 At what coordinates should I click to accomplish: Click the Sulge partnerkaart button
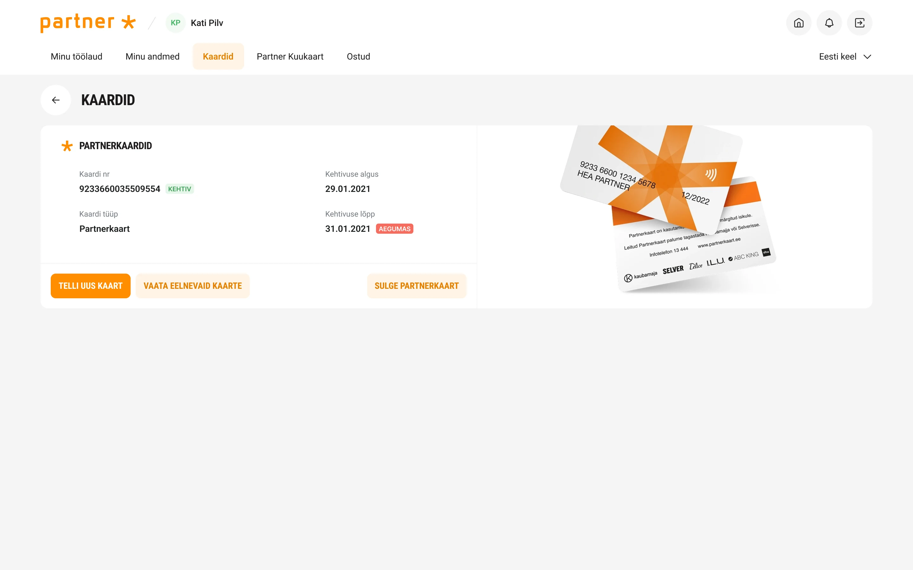[417, 286]
